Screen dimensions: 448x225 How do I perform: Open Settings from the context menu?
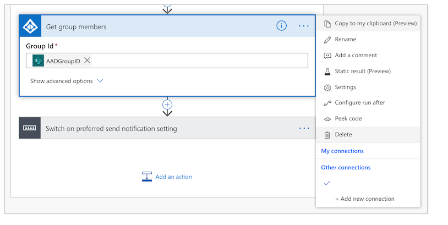click(345, 87)
